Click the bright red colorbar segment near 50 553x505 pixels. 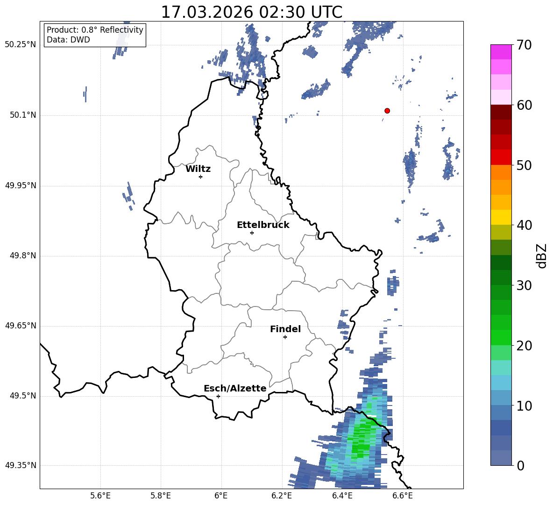tap(501, 157)
